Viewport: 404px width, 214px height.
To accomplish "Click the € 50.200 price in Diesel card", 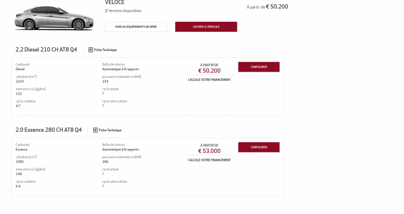I will coord(209,71).
